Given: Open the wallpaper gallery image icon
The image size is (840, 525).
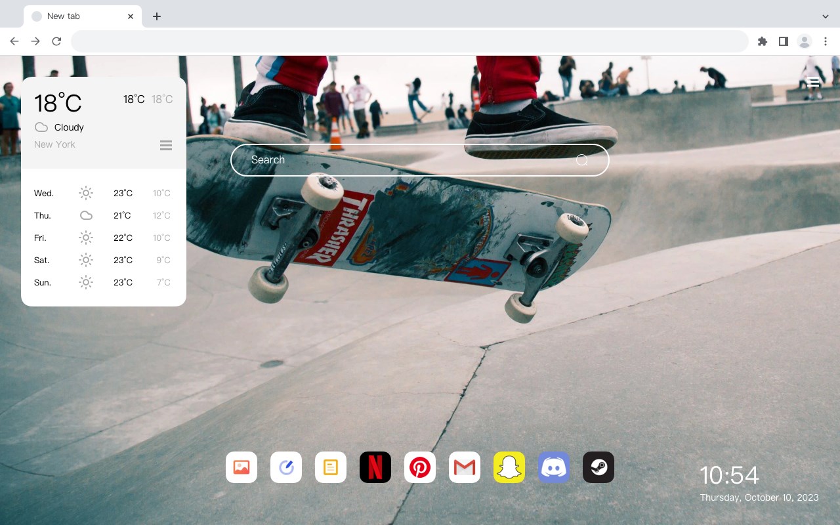Looking at the screenshot, I should [x=241, y=467].
